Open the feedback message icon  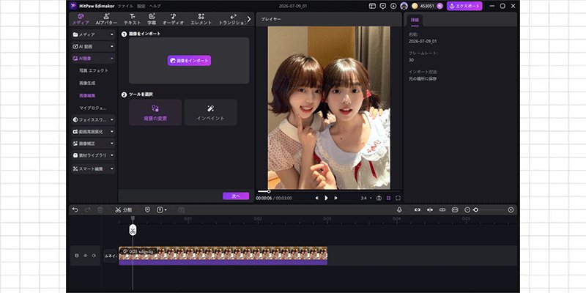[x=382, y=6]
